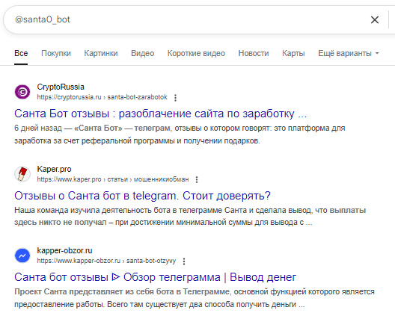The width and height of the screenshot is (395, 322).
Task: Open the 'Санта Бот отзывы : разоблачение' result
Action: (160, 114)
